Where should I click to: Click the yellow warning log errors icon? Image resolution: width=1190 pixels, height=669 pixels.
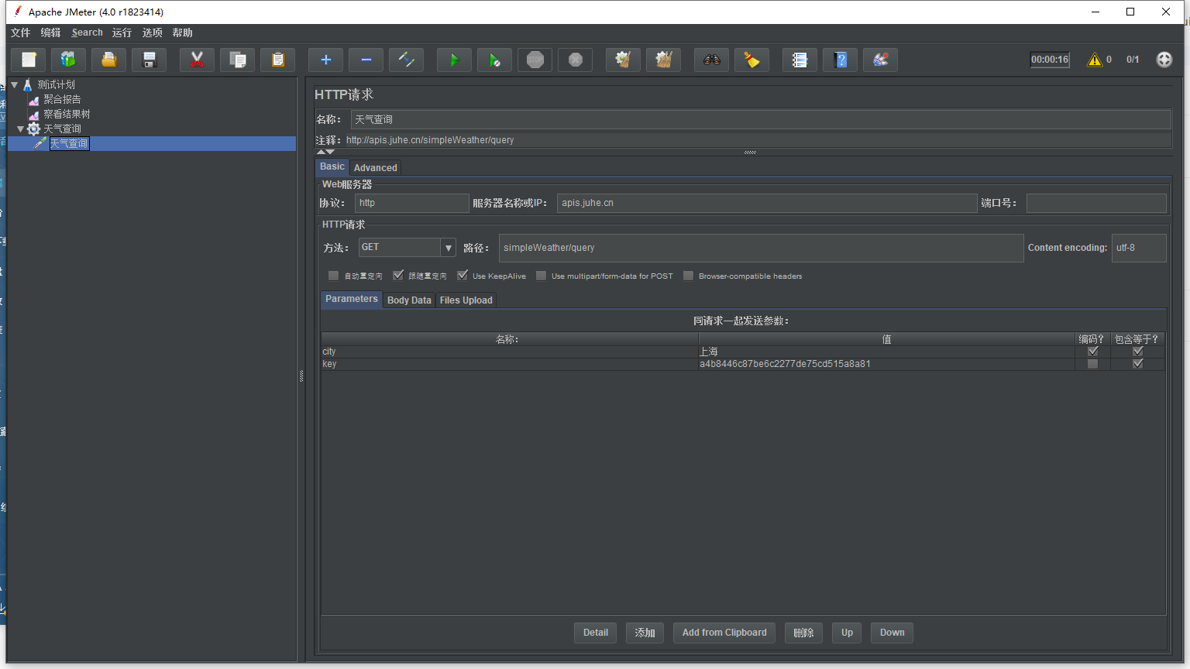point(1095,60)
